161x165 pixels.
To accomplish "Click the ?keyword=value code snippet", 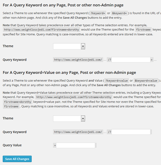I will click(117, 81).
